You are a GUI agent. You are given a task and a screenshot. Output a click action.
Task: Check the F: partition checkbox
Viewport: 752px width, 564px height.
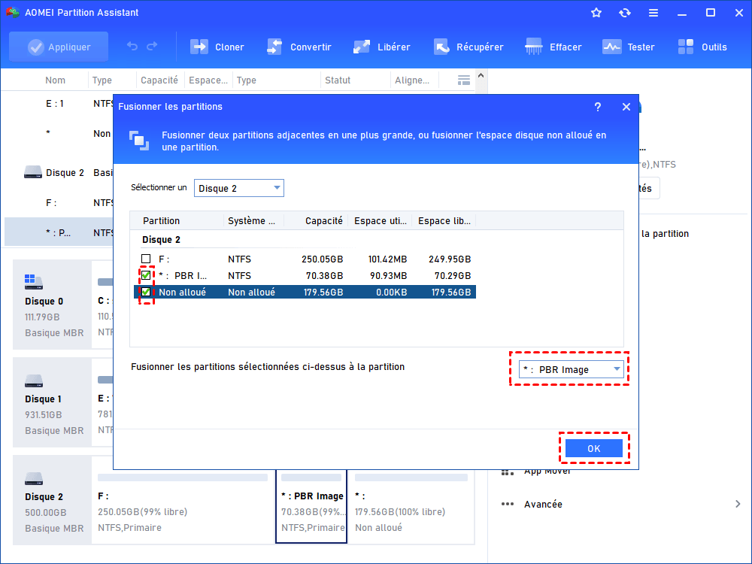(x=146, y=259)
